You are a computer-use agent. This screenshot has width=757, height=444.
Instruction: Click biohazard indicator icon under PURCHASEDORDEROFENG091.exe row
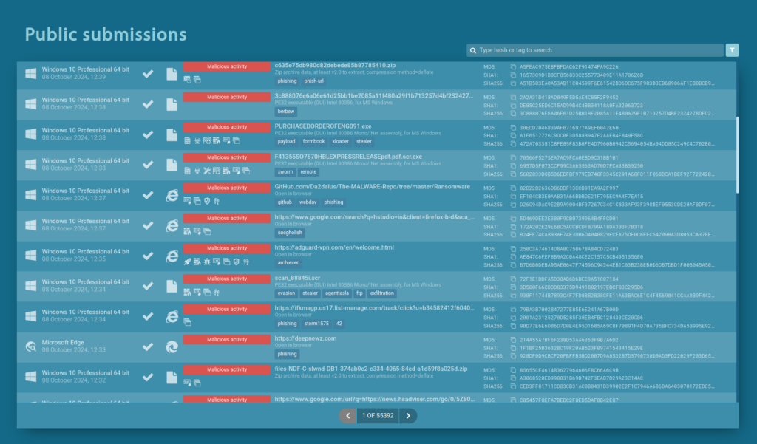[197, 140]
